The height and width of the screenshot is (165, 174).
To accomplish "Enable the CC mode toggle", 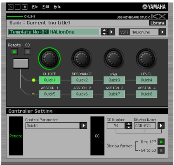I will [x=28, y=52].
